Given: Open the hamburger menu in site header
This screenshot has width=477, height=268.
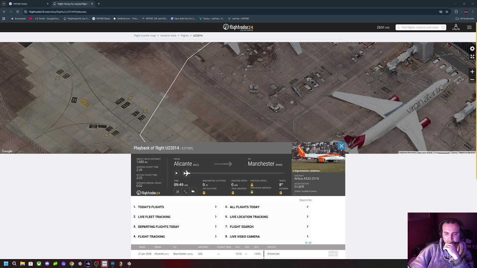Looking at the screenshot, I should click(x=469, y=27).
